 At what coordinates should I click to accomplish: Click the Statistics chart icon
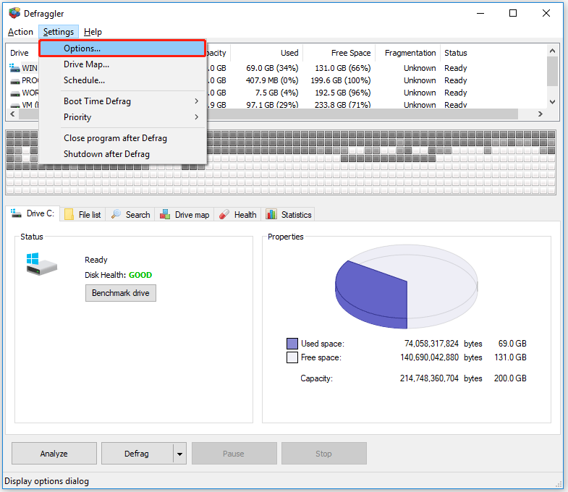click(x=271, y=214)
